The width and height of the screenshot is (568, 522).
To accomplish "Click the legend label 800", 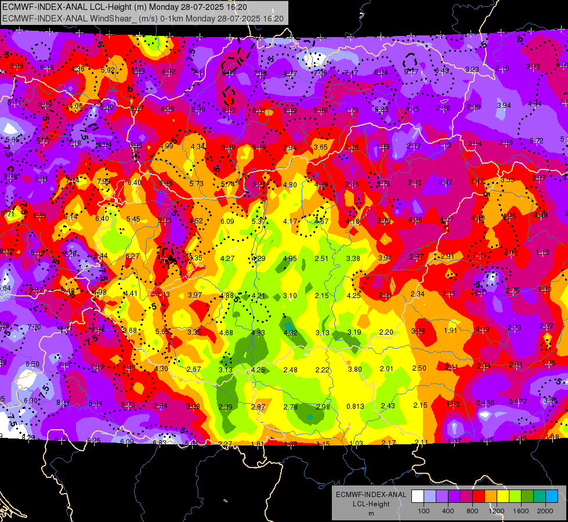I will click(472, 511).
